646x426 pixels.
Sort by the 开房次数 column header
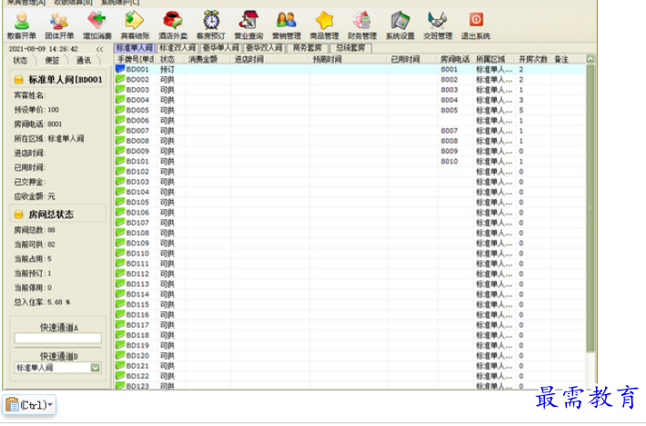pos(533,59)
